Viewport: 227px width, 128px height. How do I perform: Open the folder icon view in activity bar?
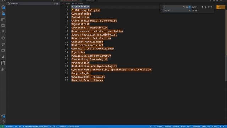tap(3, 50)
